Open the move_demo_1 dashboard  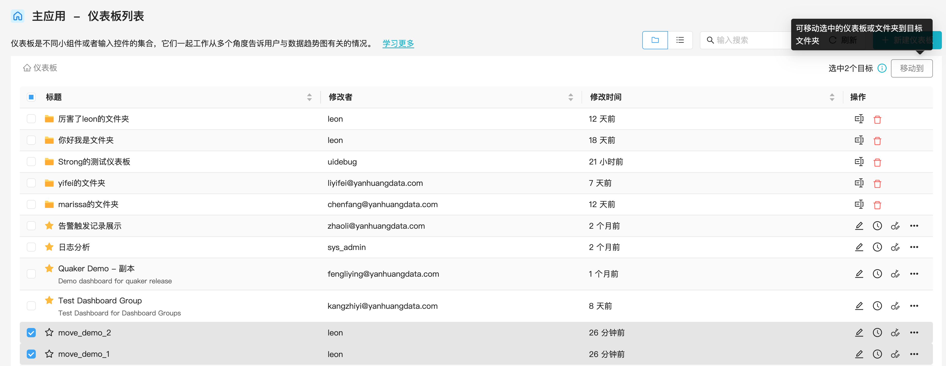pos(84,354)
